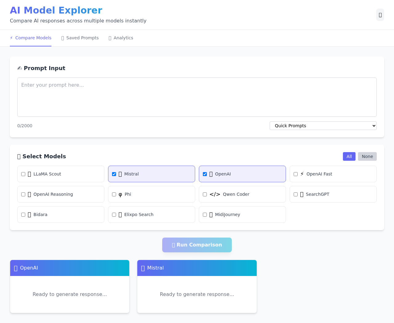Click the OpenAI icon in the response card header
This screenshot has width=394, height=323.
pyautogui.click(x=15, y=268)
